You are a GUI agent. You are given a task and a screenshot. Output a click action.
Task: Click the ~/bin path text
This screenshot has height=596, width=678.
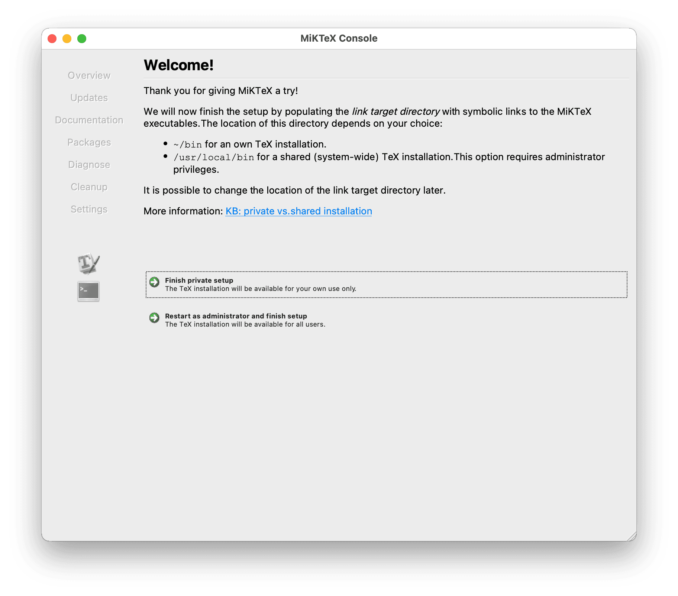(188, 145)
